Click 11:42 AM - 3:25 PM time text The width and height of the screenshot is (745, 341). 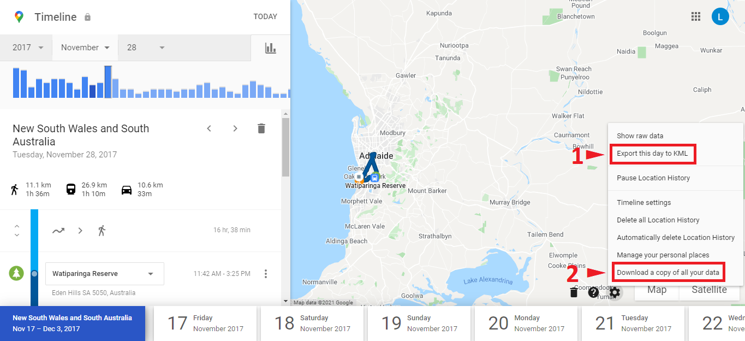click(222, 274)
